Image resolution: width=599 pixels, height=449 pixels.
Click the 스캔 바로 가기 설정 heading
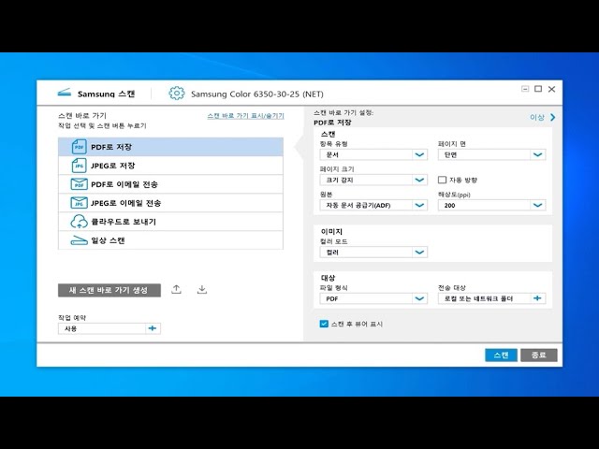click(343, 112)
